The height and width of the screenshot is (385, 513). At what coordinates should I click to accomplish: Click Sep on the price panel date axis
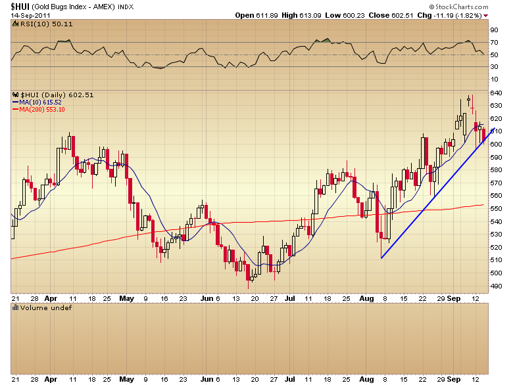454,299
